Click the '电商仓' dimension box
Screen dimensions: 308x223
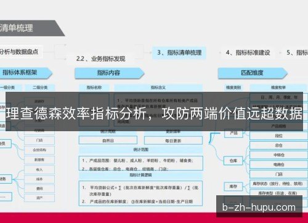(279, 164)
